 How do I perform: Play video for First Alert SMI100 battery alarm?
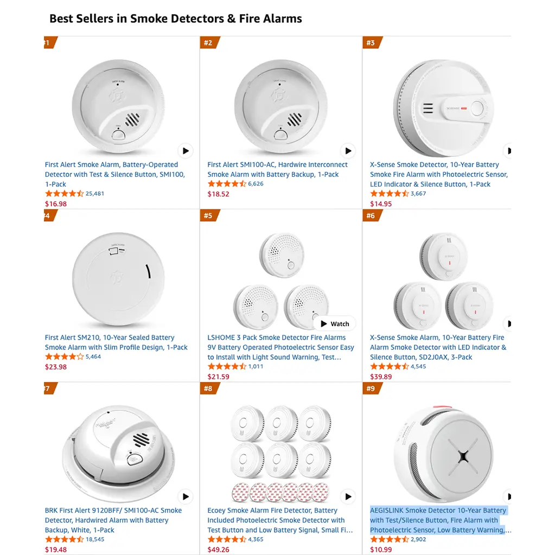(x=186, y=151)
